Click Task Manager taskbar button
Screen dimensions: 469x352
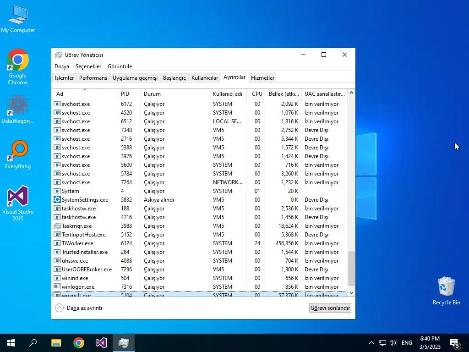(124, 343)
